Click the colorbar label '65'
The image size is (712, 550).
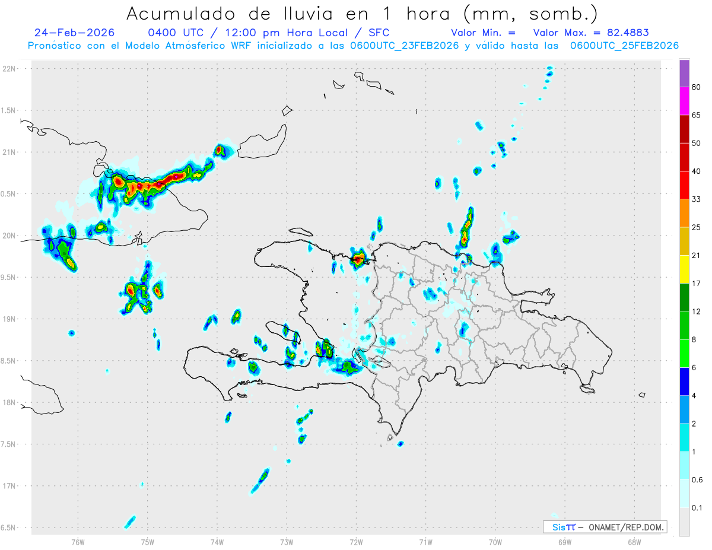(697, 115)
